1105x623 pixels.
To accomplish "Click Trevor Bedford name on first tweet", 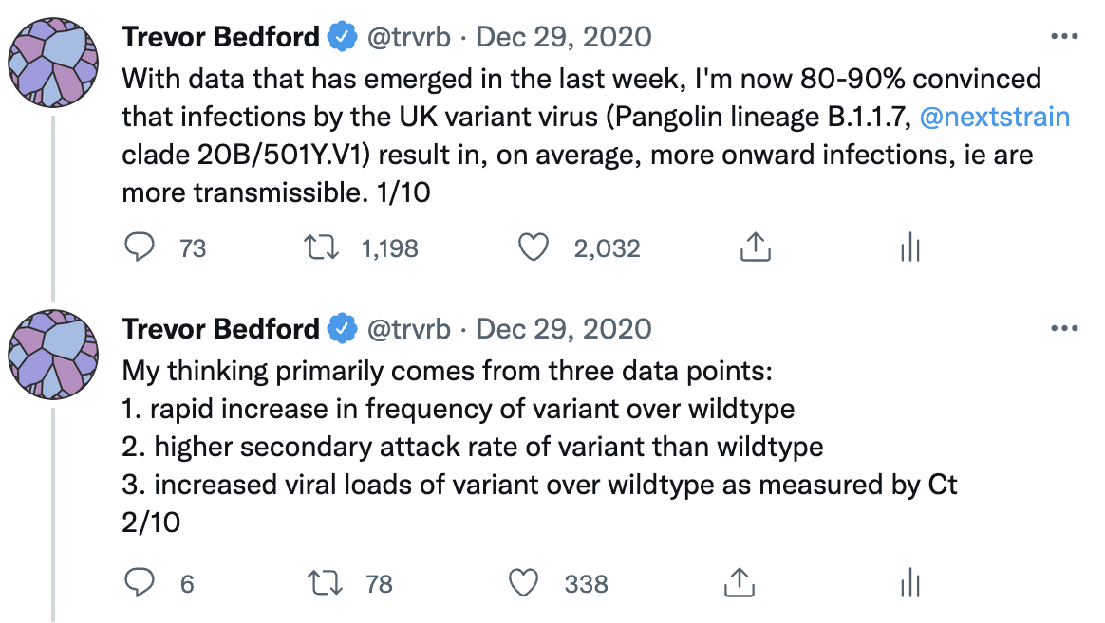I will tap(220, 37).
